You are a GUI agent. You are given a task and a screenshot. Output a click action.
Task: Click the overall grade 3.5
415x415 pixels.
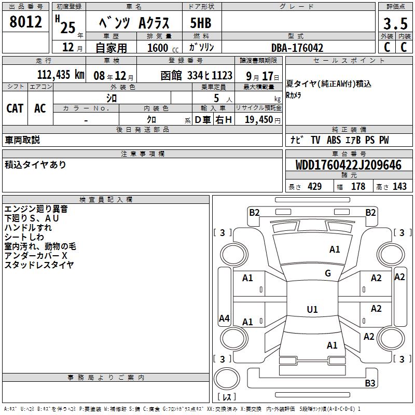click(395, 23)
